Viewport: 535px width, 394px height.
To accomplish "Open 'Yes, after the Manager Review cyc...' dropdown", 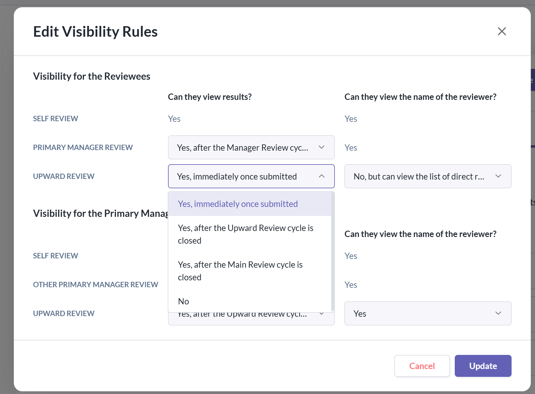I will pyautogui.click(x=242, y=147).
